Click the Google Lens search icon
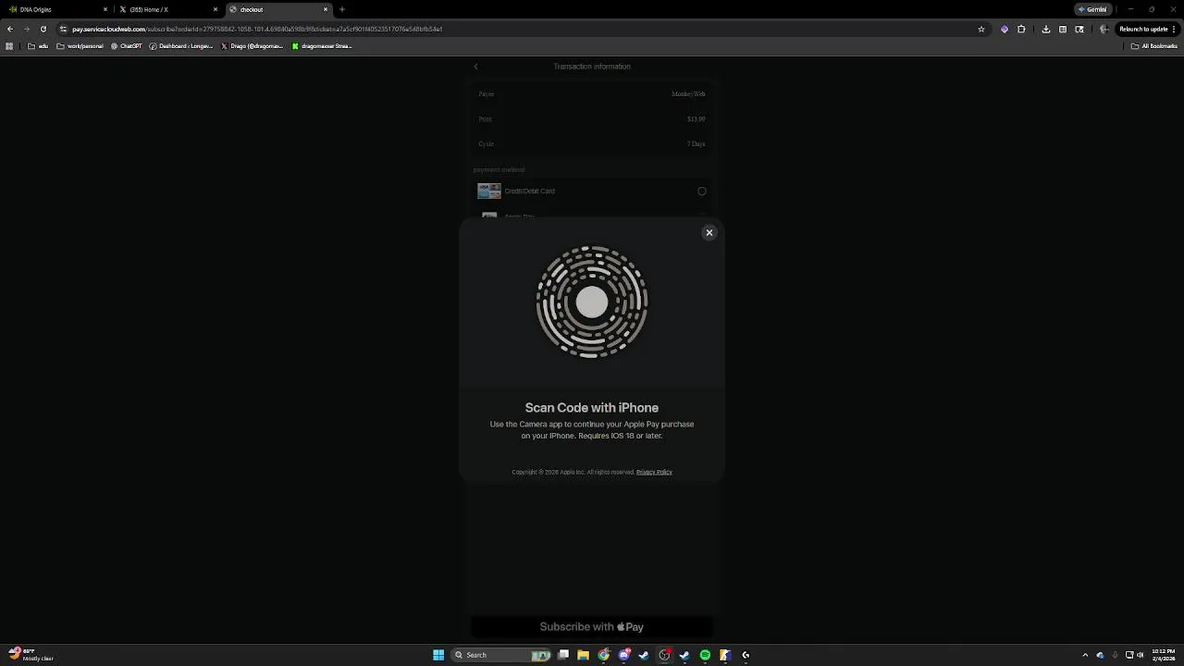The image size is (1184, 666). click(1079, 29)
